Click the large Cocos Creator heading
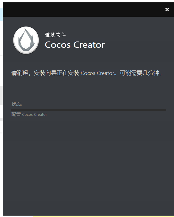Screen dimensions: 174x217 (75, 45)
